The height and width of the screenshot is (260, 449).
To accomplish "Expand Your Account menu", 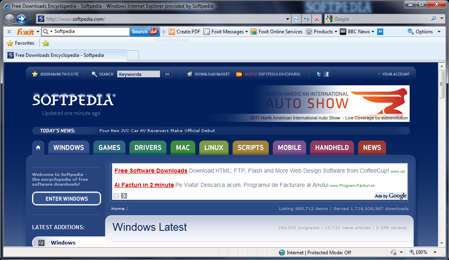I will [394, 74].
